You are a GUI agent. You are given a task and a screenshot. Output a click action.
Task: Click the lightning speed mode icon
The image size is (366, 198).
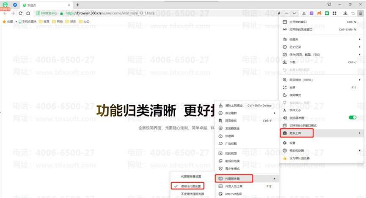pyautogui.click(x=278, y=14)
